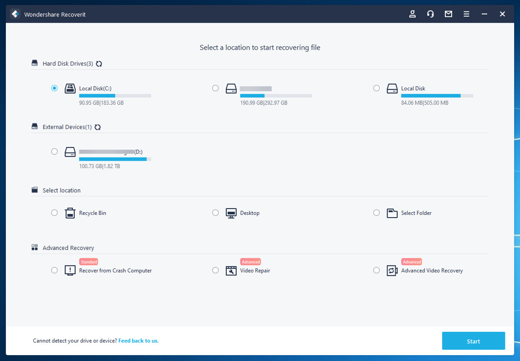Click the Video Repair icon

tap(231, 270)
